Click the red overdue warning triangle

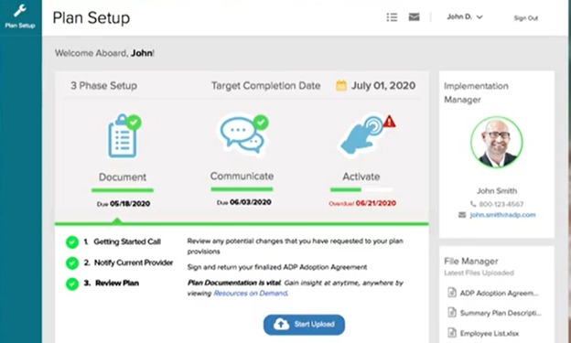pos(389,122)
